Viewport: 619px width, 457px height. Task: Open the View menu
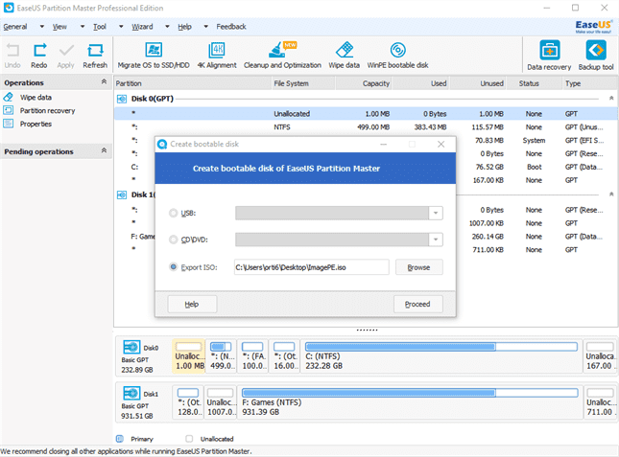[x=60, y=27]
